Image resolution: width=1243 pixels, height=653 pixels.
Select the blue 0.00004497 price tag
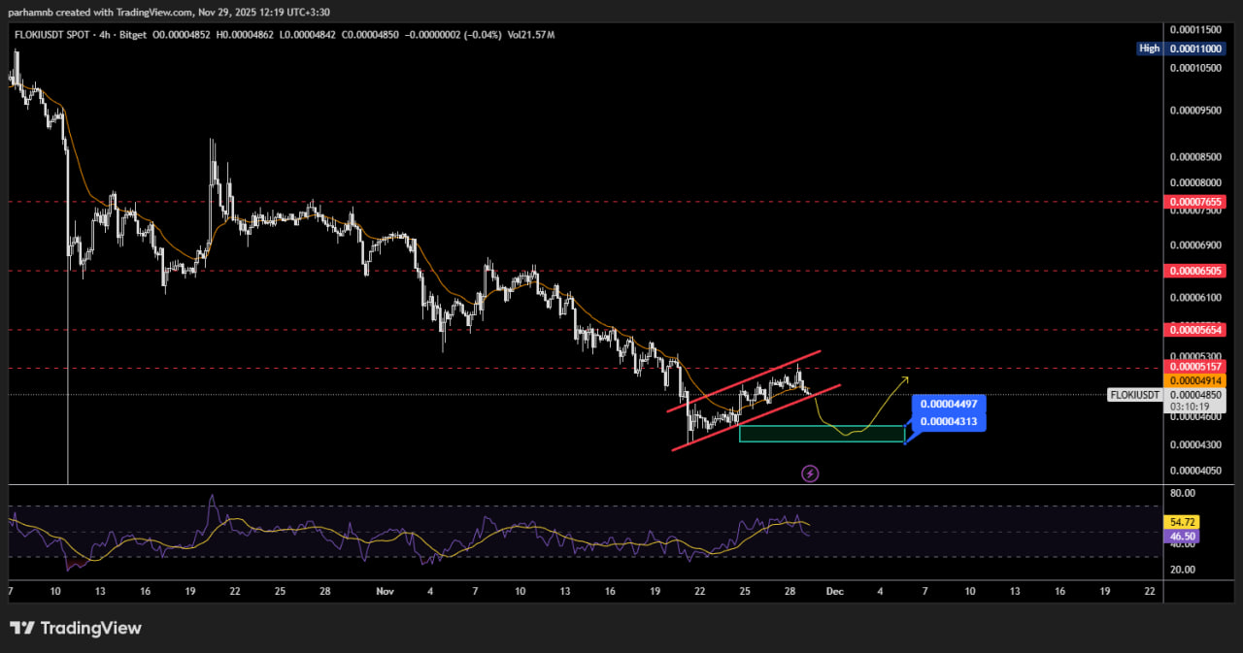948,404
